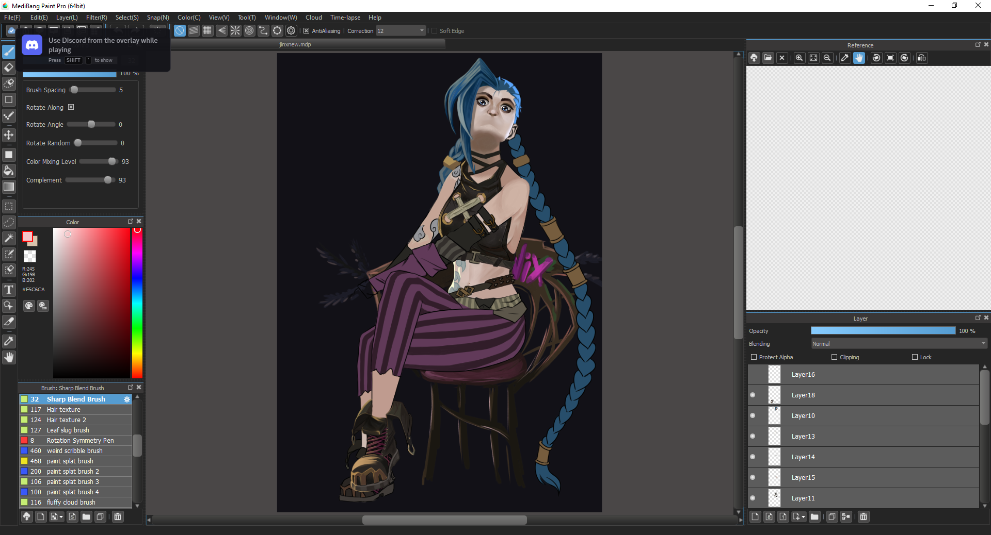Select the Text tool
This screenshot has width=991, height=535.
[9, 290]
